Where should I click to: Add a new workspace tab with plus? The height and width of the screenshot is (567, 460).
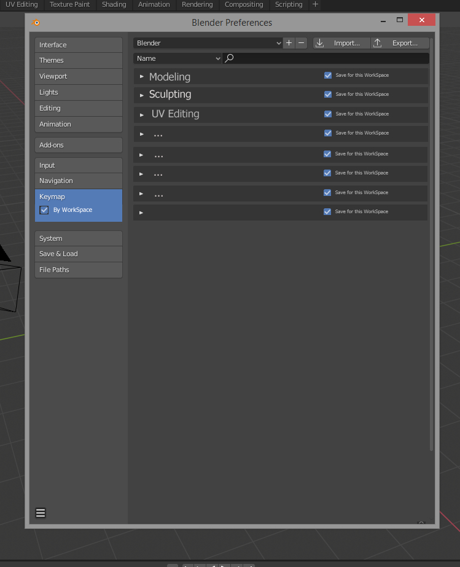315,4
